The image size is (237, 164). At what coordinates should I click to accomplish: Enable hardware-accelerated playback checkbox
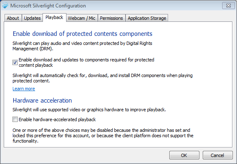[x=15, y=119]
